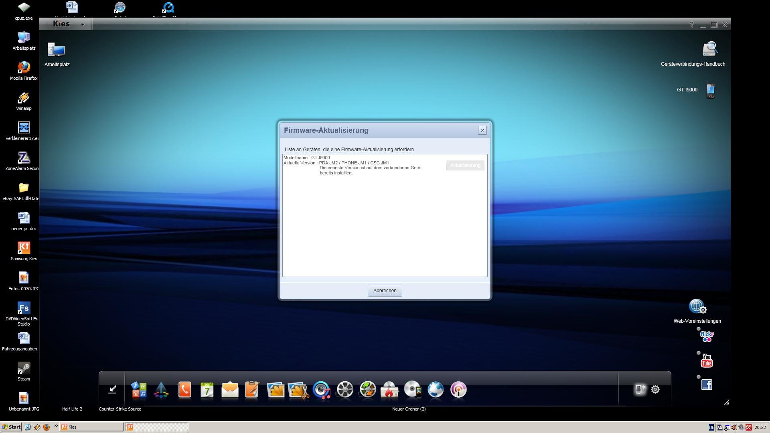Image resolution: width=770 pixels, height=433 pixels.
Task: Click the DE language indicator in tray
Action: pos(711,427)
